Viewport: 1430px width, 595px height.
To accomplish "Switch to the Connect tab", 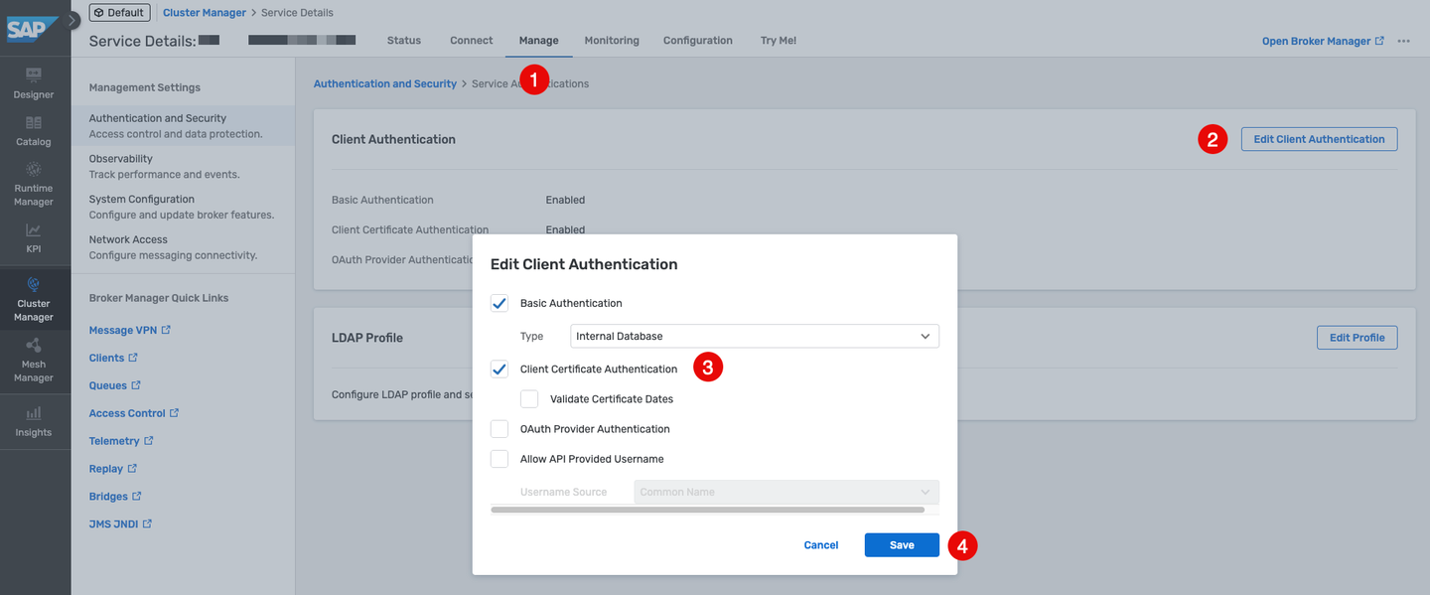I will point(471,41).
